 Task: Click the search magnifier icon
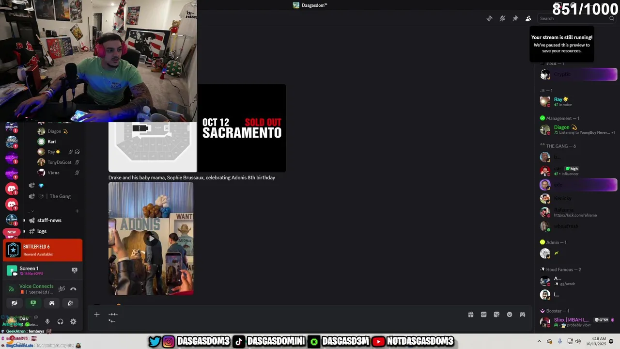pyautogui.click(x=612, y=18)
